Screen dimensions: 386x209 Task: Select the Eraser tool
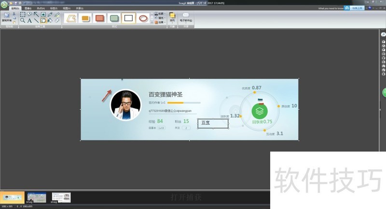(x=57, y=21)
